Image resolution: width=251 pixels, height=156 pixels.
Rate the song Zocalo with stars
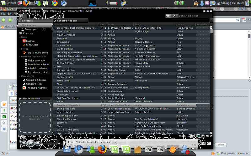(203, 102)
